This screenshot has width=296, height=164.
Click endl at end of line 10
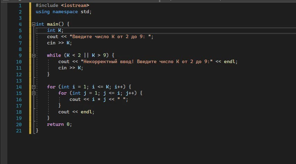point(229,61)
